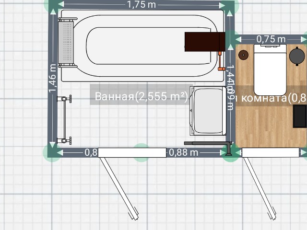This screenshot has width=307, height=230.
Task: Select the green node beside the 0,88 m label
Action: pyautogui.click(x=141, y=152)
